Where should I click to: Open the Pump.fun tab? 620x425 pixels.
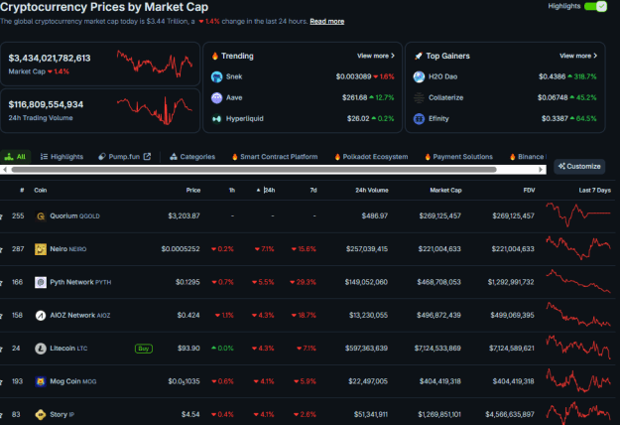pyautogui.click(x=124, y=157)
